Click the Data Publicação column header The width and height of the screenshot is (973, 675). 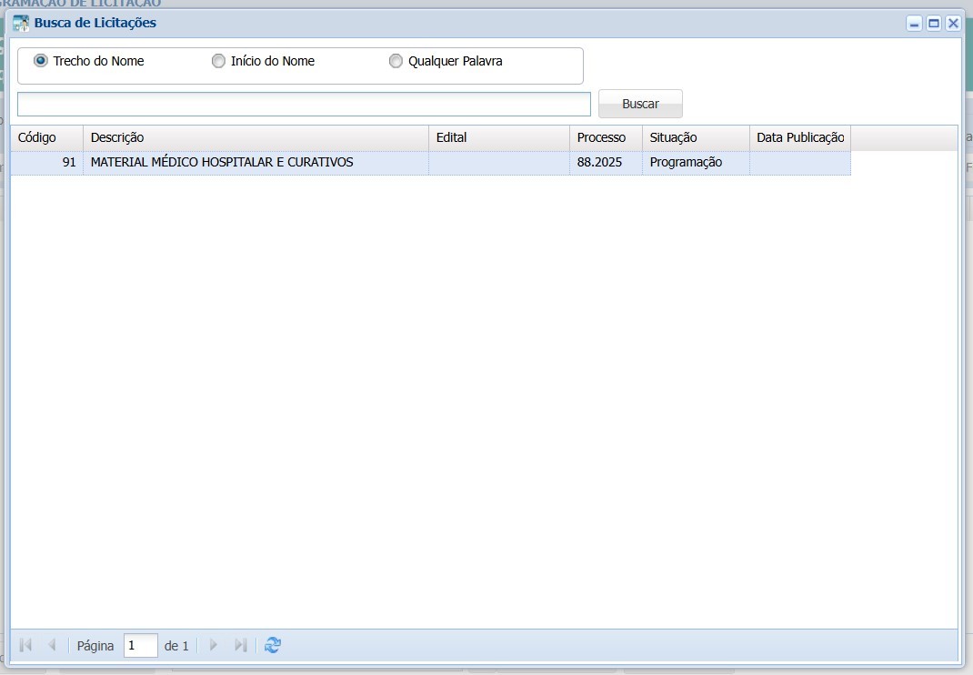pyautogui.click(x=799, y=137)
